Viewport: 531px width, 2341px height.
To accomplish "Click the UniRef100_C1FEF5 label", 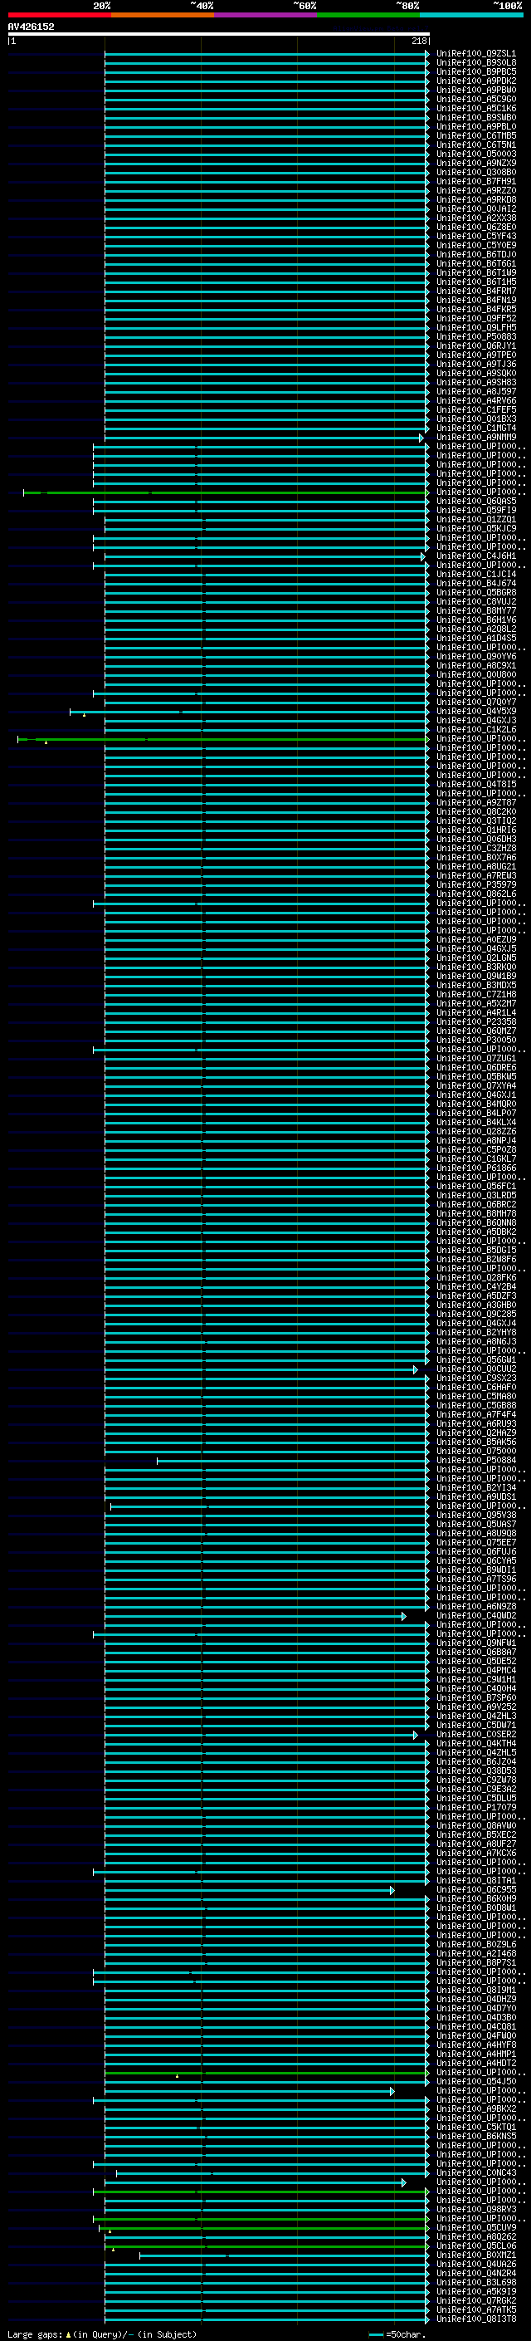I will 475,410.
